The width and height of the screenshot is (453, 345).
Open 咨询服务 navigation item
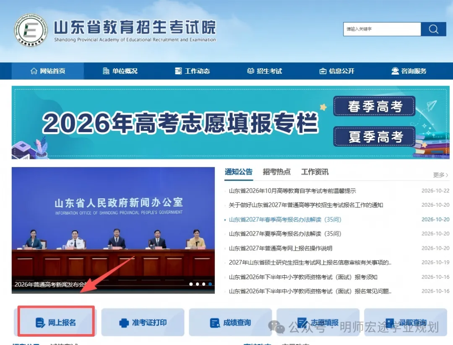point(409,71)
